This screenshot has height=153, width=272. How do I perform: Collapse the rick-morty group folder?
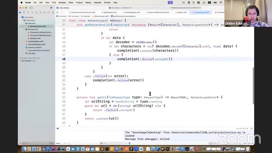[22, 20]
